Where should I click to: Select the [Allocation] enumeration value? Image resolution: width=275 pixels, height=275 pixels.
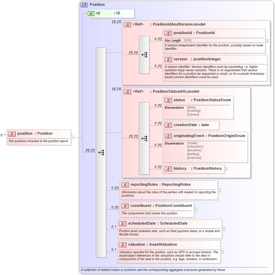[195, 147]
